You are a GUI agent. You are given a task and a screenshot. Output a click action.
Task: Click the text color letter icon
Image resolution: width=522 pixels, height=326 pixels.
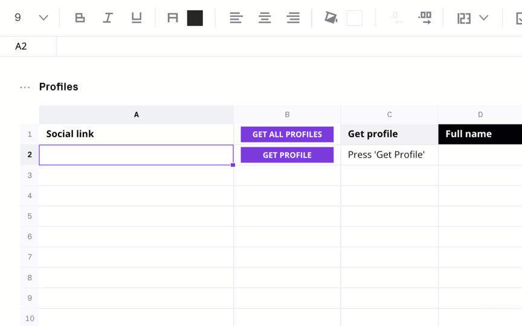(x=172, y=18)
